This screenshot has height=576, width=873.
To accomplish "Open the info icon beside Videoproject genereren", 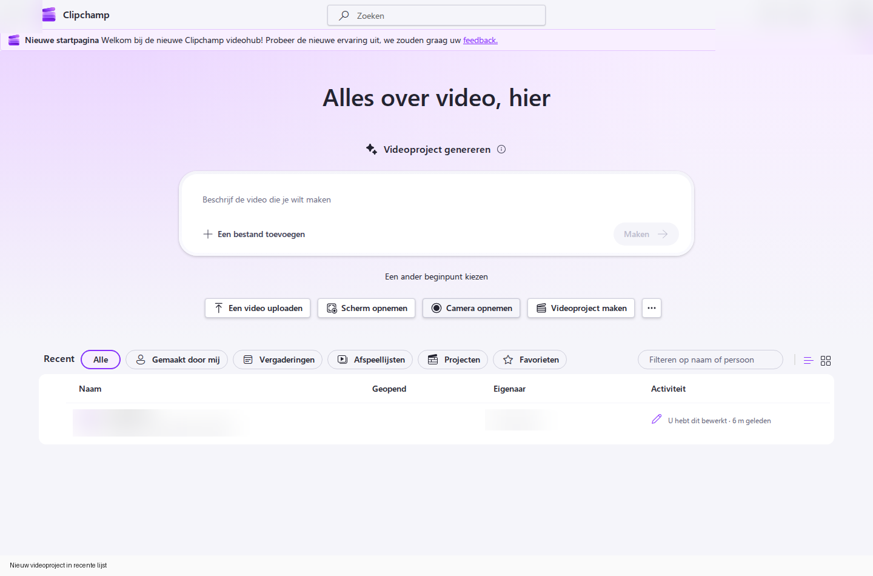I will tap(501, 149).
